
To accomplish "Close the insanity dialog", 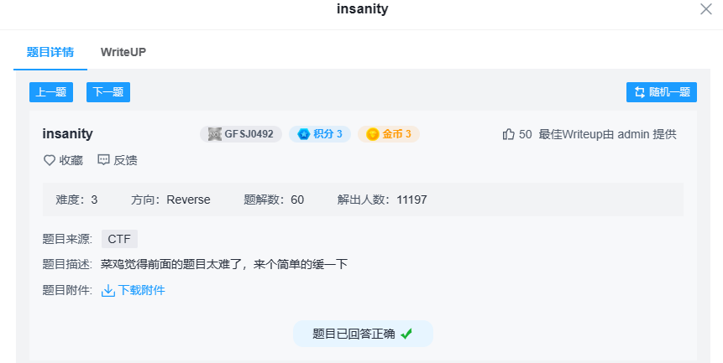I will [x=706, y=9].
